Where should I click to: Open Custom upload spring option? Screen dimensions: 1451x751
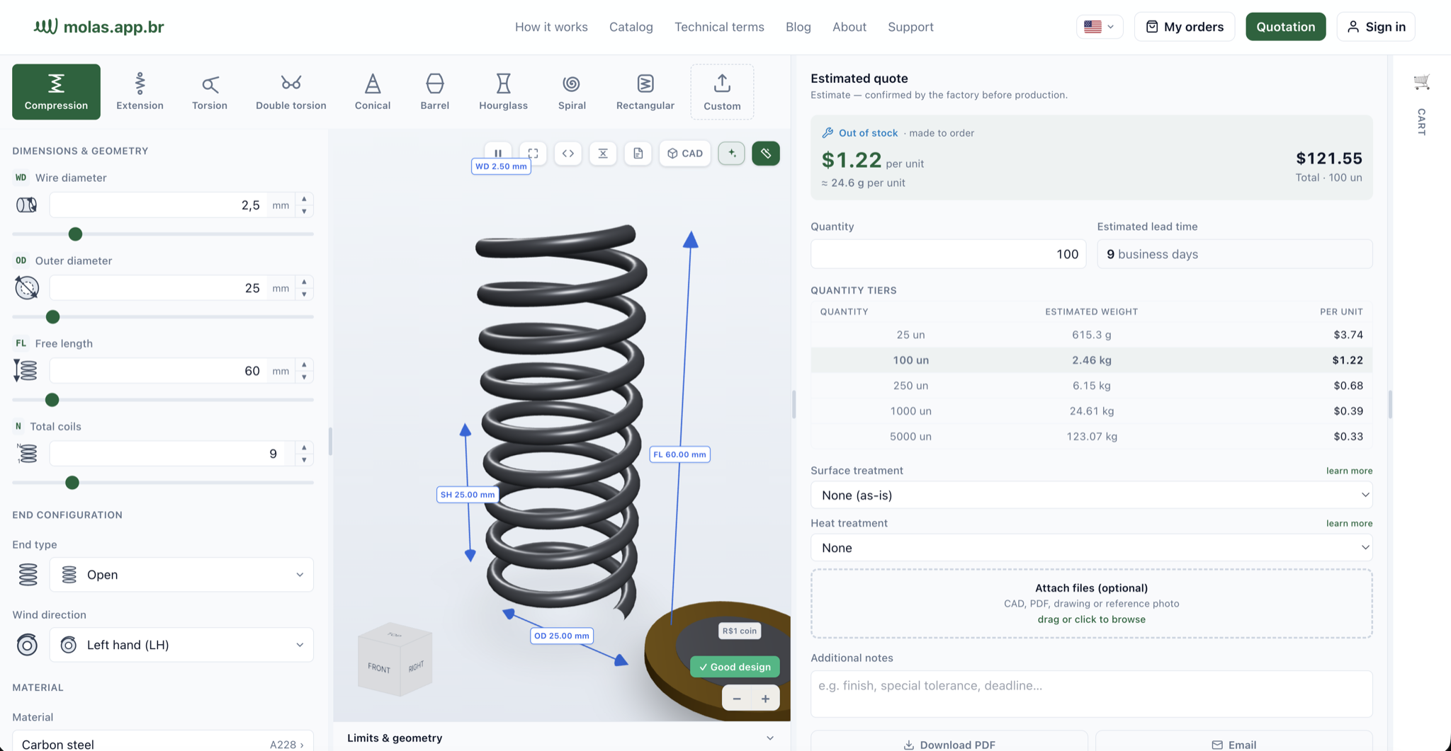click(x=722, y=92)
